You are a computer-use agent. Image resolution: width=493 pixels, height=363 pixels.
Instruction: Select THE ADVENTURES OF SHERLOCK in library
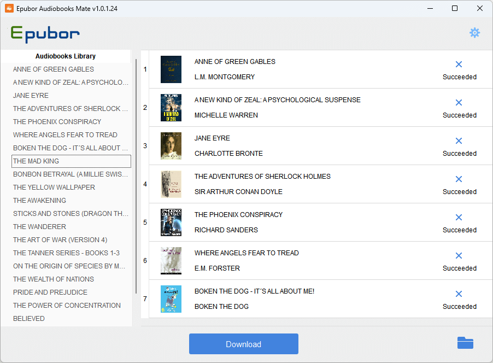(71, 109)
